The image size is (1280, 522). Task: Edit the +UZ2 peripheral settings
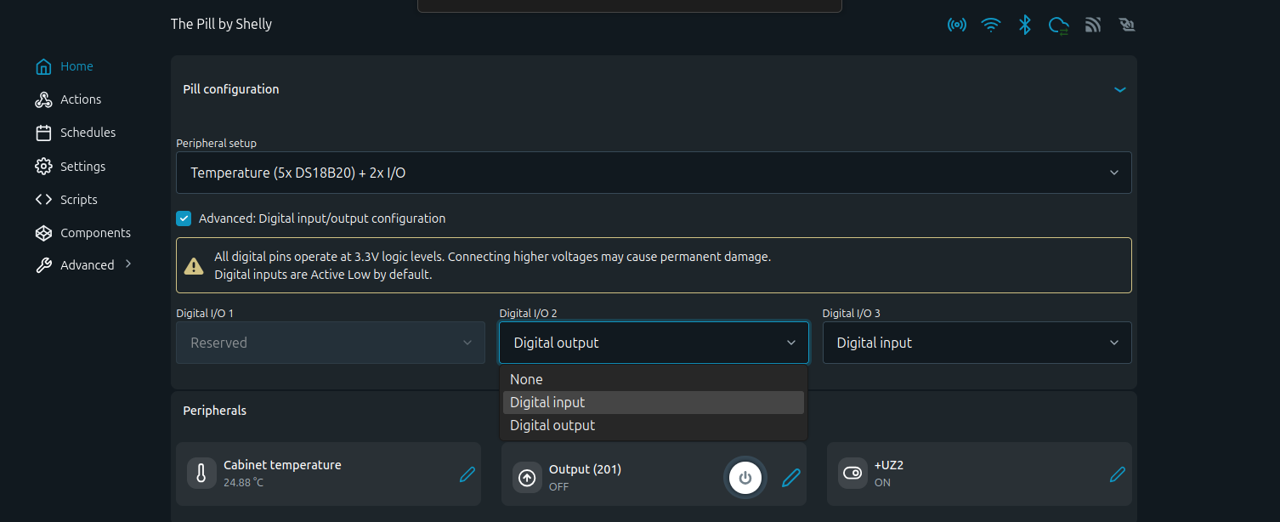(x=1118, y=474)
